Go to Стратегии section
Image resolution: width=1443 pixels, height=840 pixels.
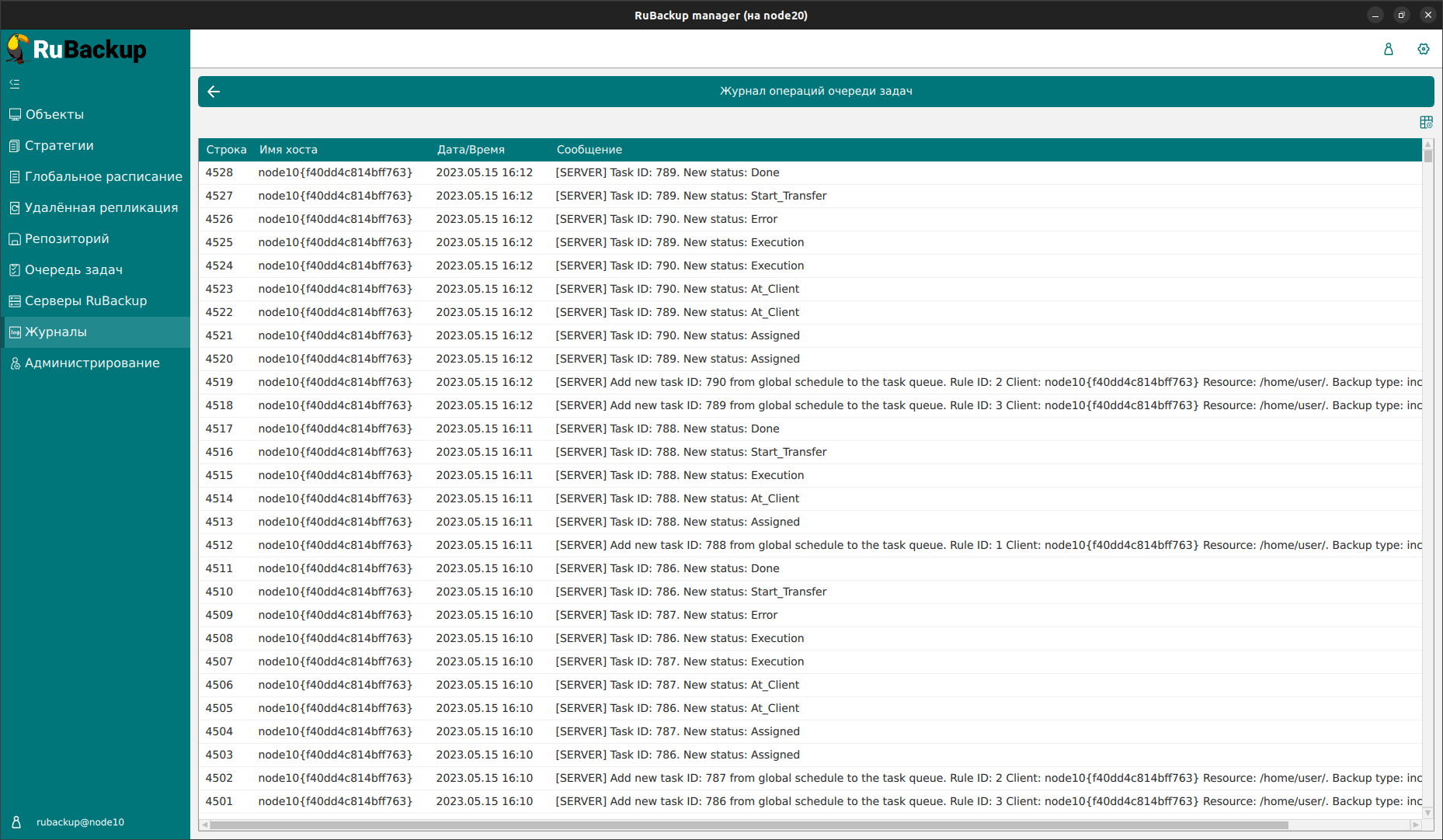pyautogui.click(x=59, y=145)
